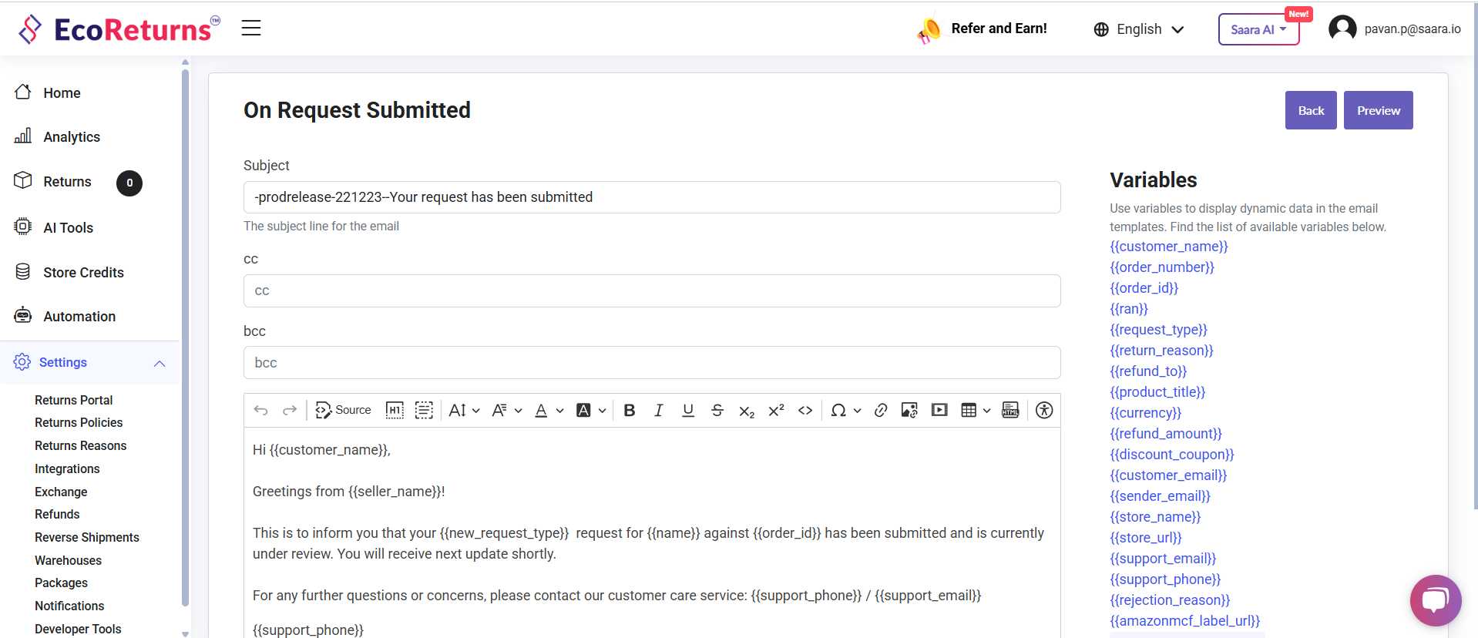Open the chat support bubble

(1435, 600)
